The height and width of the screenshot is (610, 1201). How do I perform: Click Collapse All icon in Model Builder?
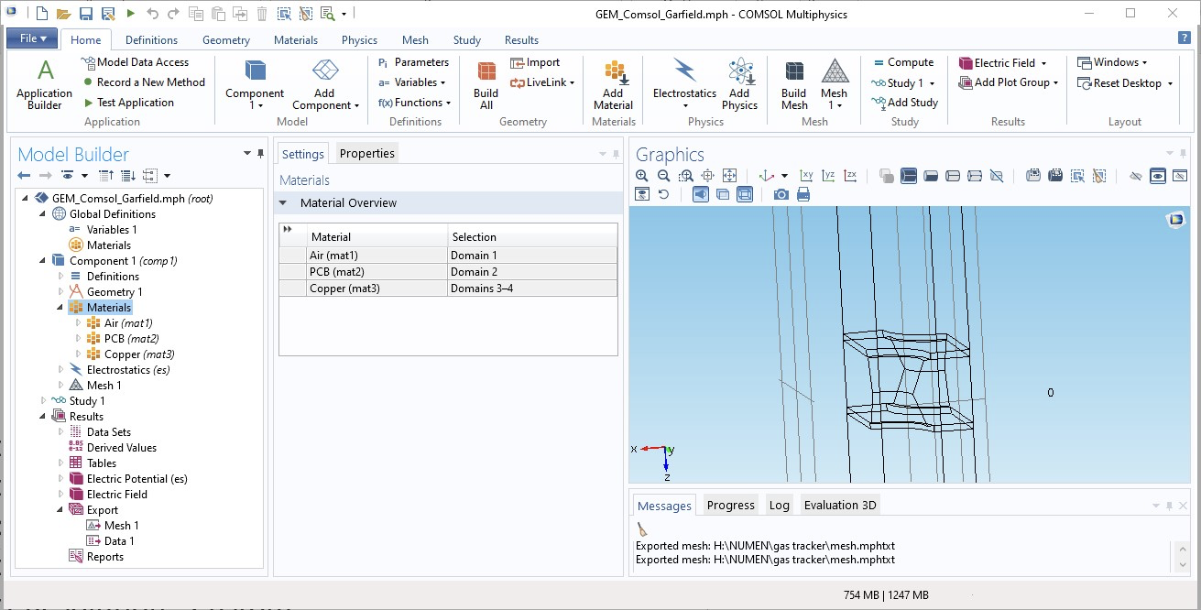click(106, 175)
